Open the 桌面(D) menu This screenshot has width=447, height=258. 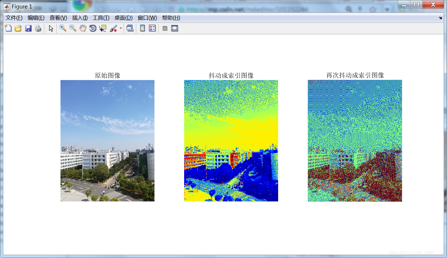click(124, 18)
